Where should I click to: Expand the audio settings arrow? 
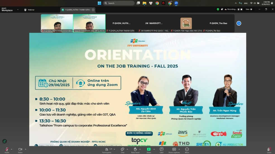[11, 149]
